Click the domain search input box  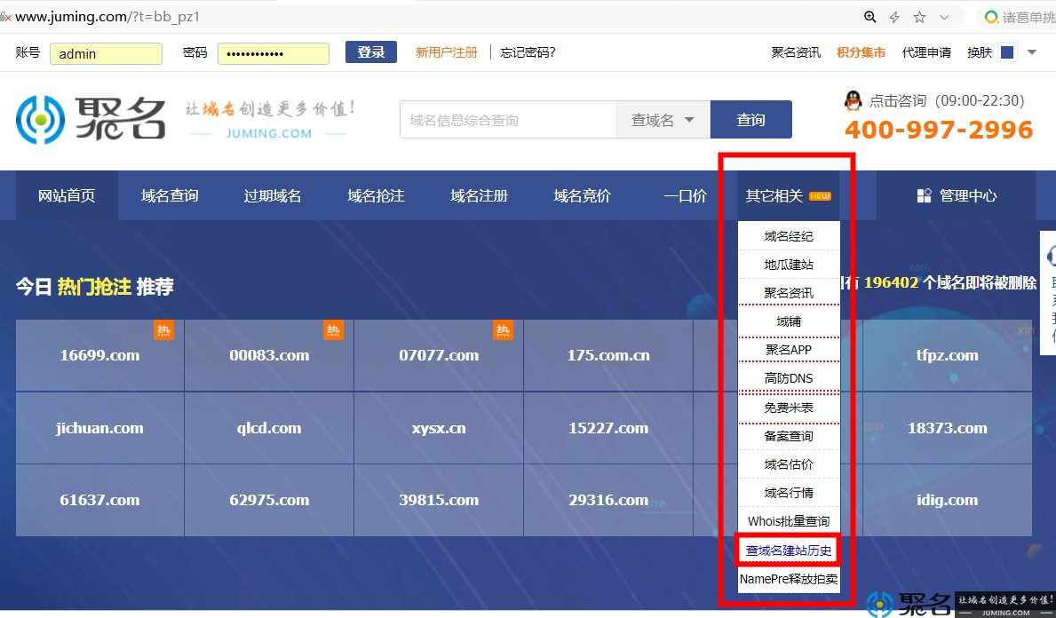(x=508, y=120)
